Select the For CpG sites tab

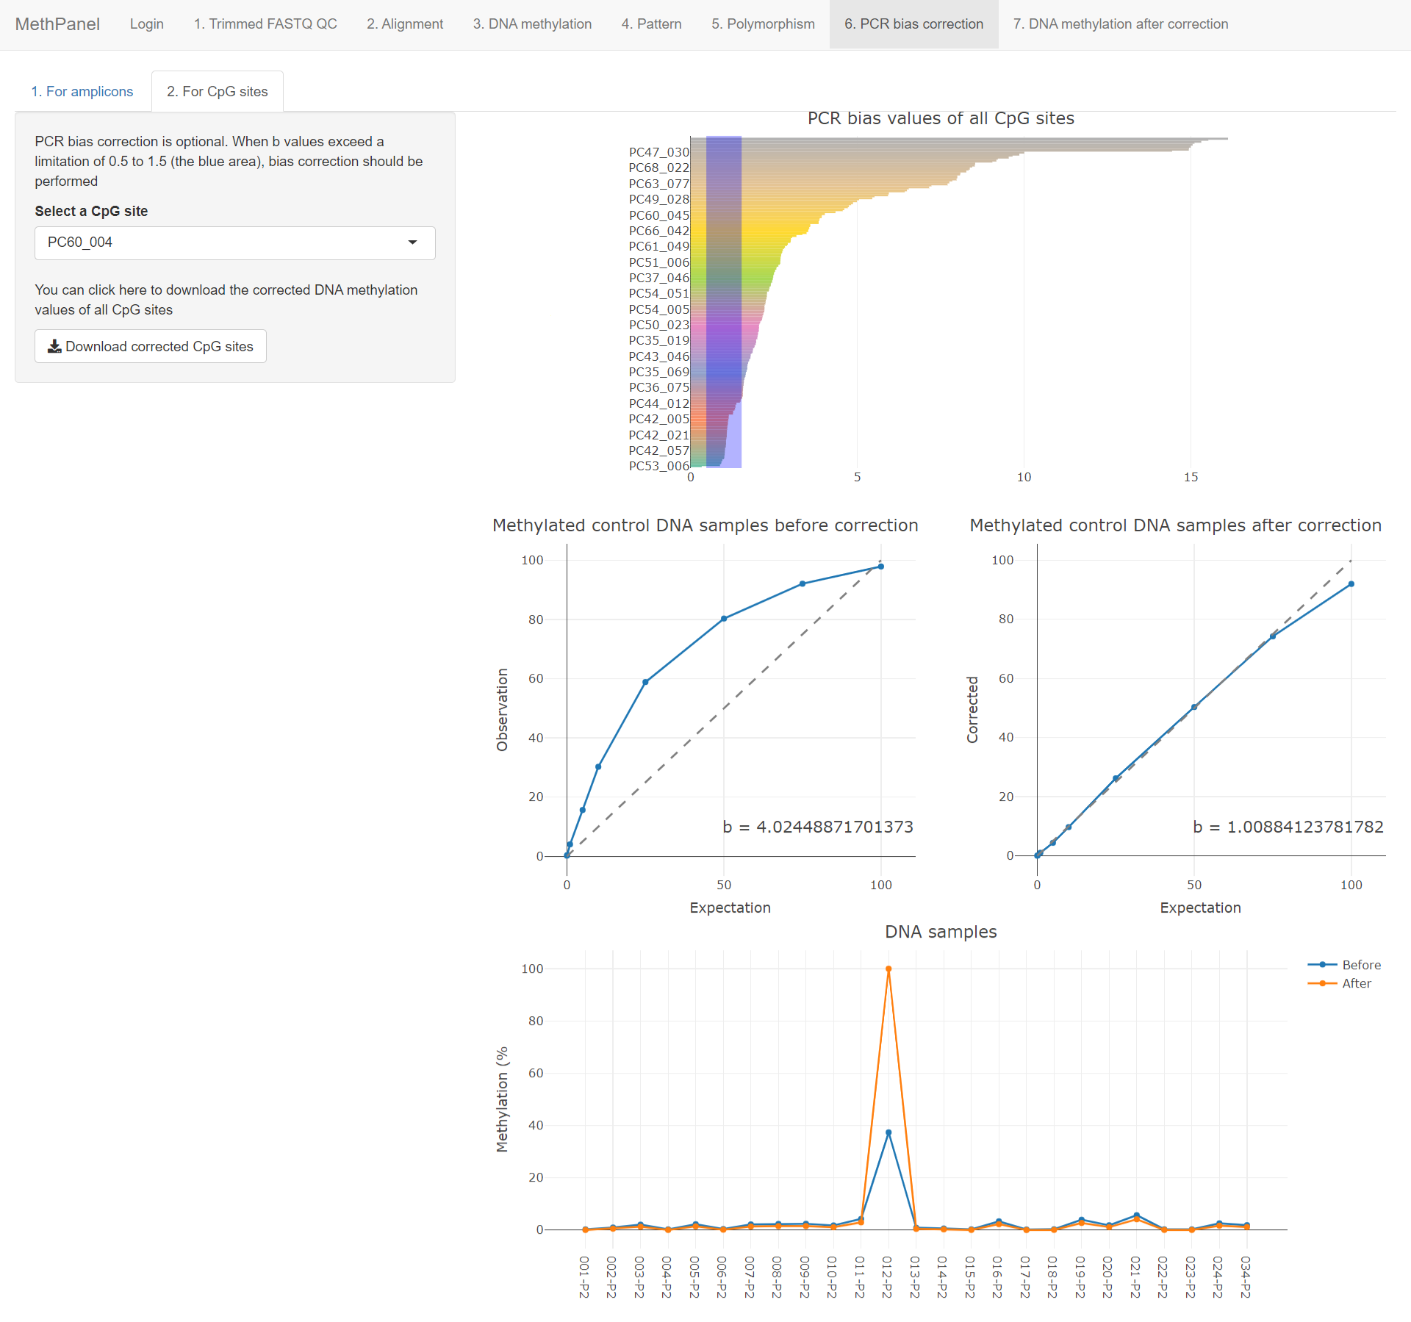(217, 91)
